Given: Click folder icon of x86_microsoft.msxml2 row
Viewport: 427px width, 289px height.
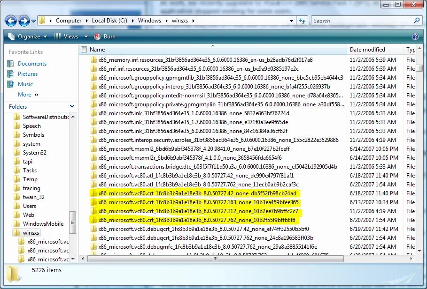Looking at the screenshot, I should 93,149.
